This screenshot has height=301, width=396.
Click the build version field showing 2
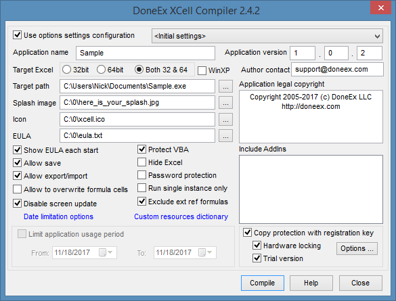tap(370, 53)
